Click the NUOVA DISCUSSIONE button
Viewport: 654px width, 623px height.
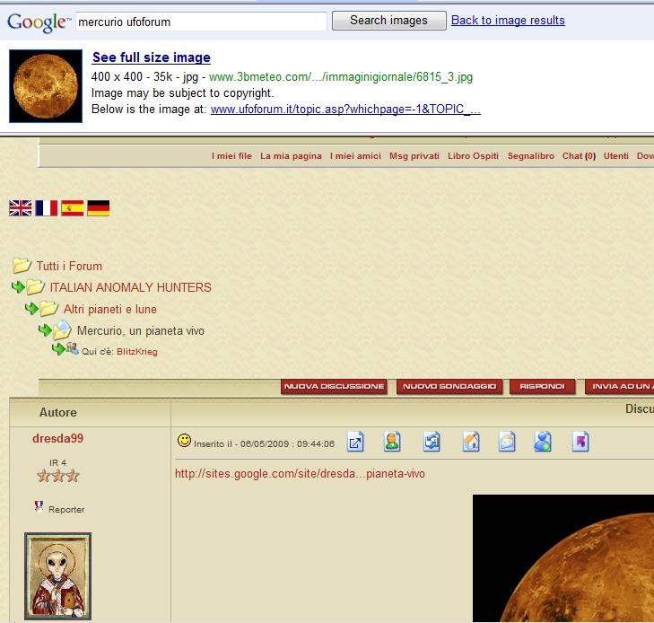334,386
